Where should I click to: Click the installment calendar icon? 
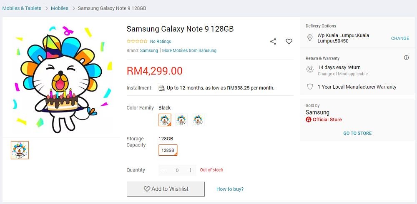click(161, 88)
